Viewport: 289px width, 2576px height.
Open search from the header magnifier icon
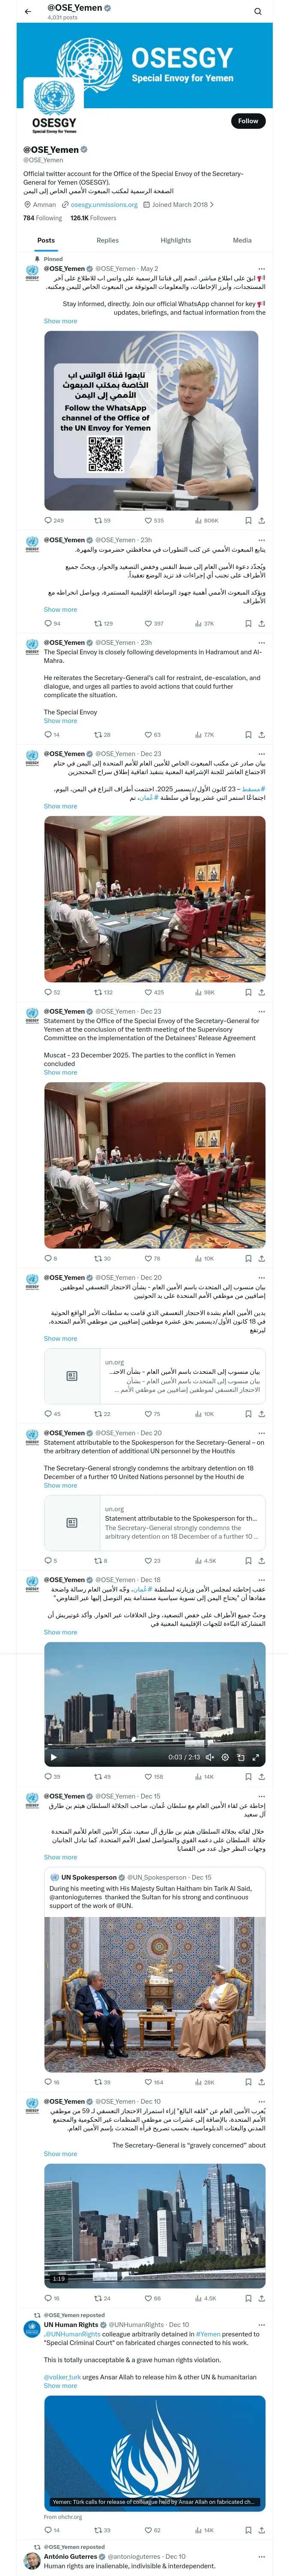[258, 12]
